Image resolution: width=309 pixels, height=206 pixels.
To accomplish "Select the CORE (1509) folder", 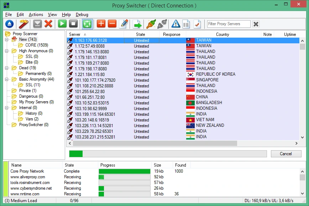I will point(37,45).
